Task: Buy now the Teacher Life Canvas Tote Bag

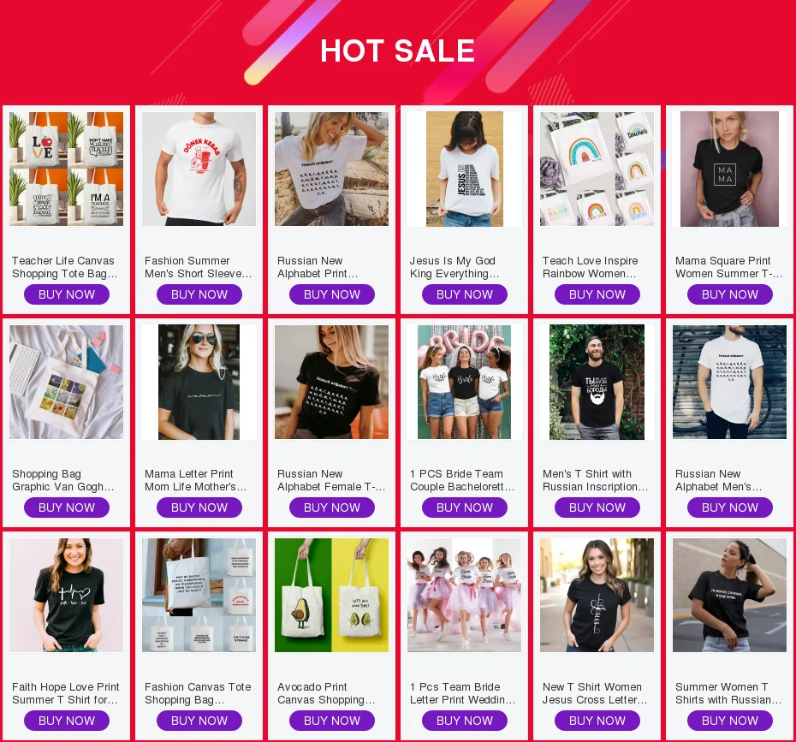Action: coord(67,294)
